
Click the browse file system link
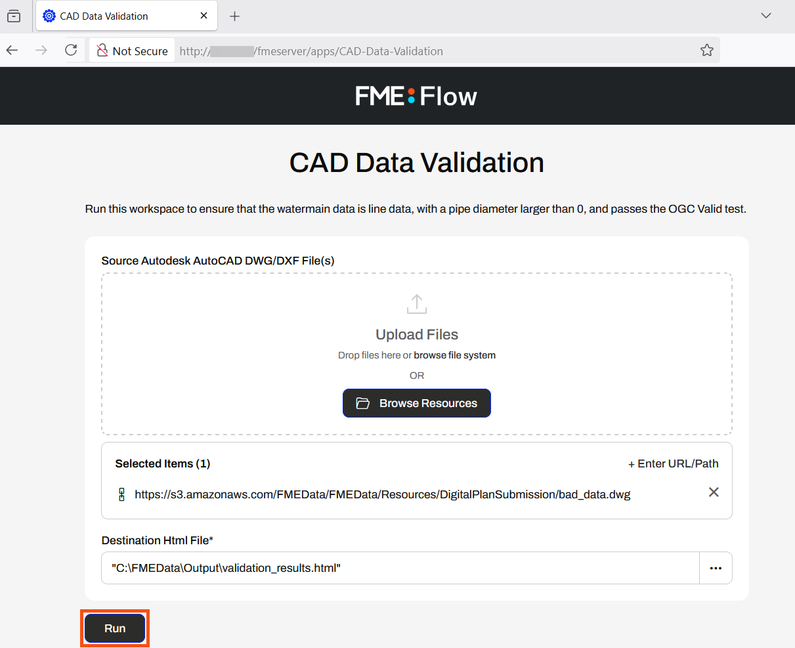click(x=454, y=355)
